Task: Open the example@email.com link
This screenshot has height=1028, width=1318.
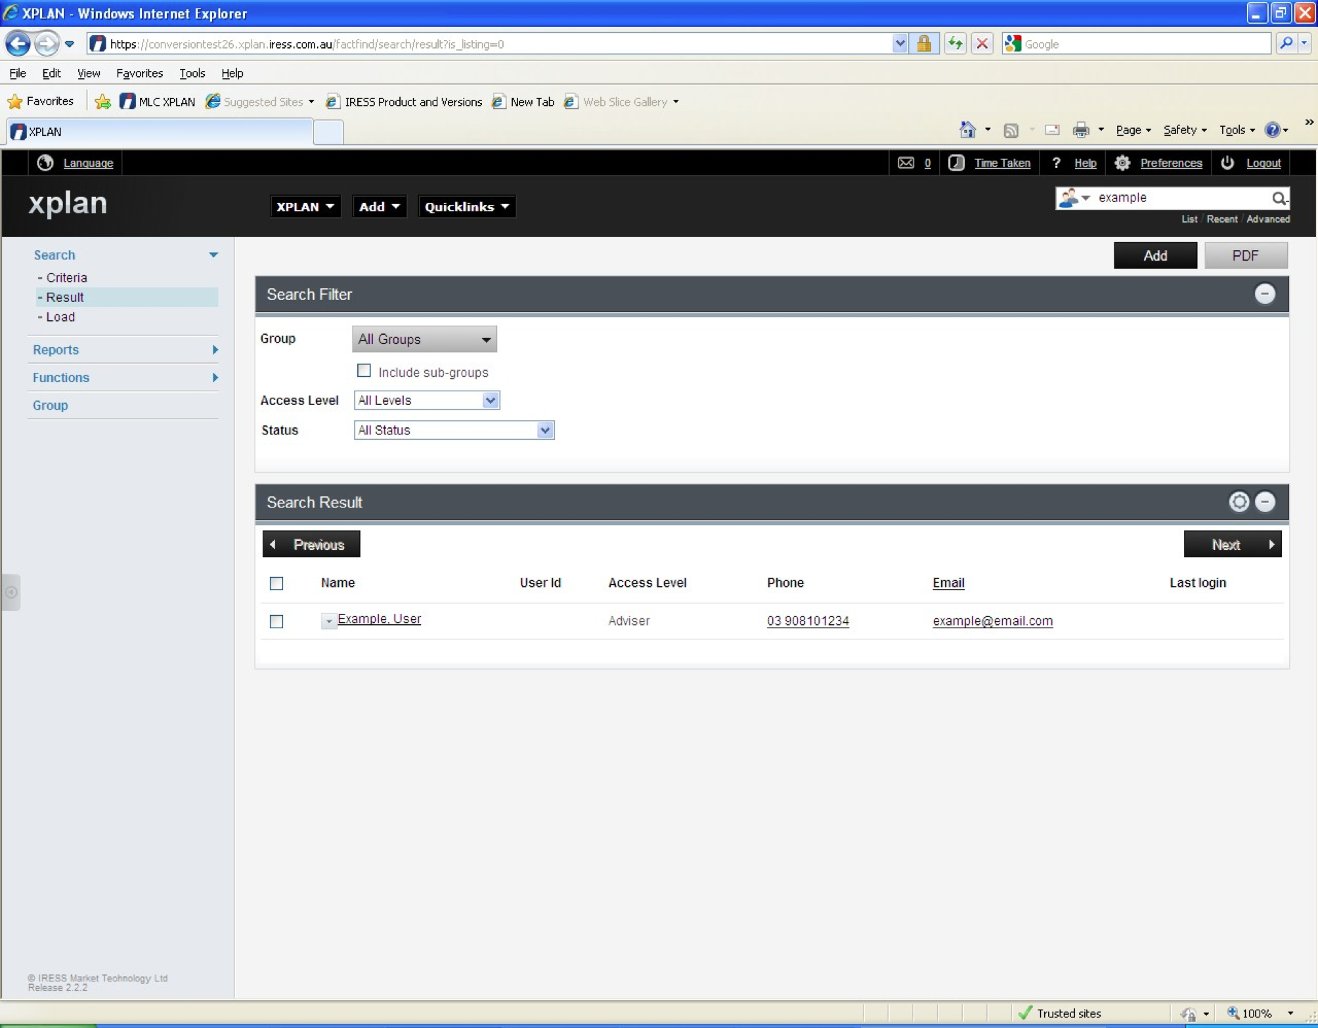Action: click(x=992, y=621)
